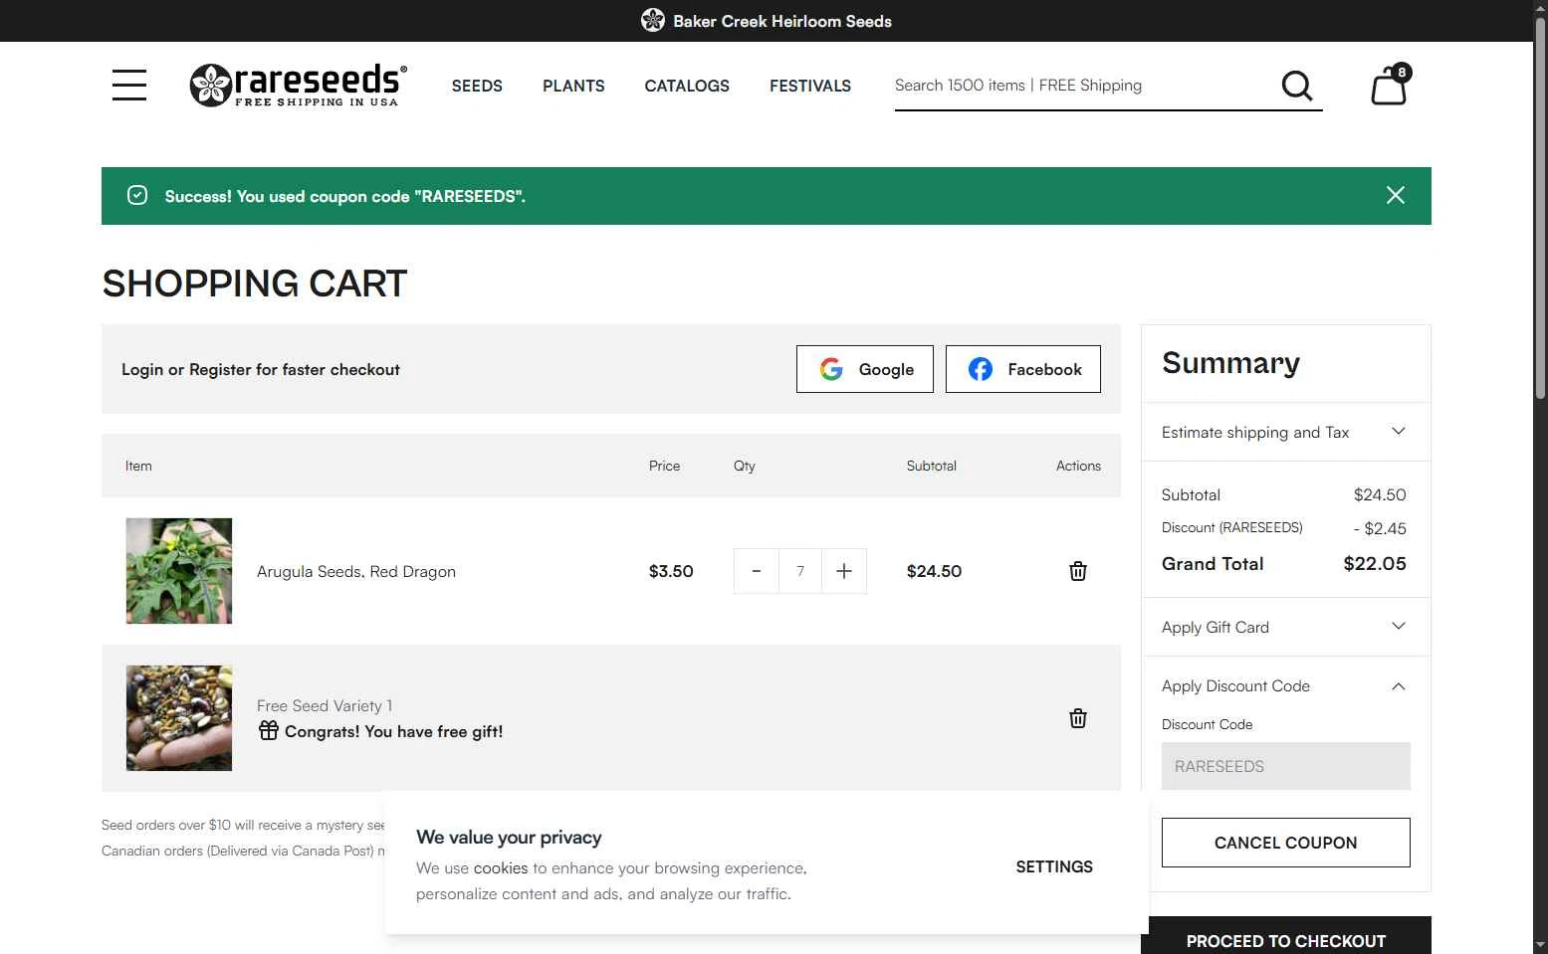
Task: Delete Arugula Seeds Red Dragon from cart
Action: click(1077, 571)
